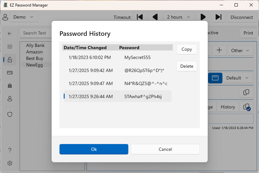Viewport: 259px width, 173px height.
Task: Open settings gear in sidebar
Action: click(x=10, y=163)
